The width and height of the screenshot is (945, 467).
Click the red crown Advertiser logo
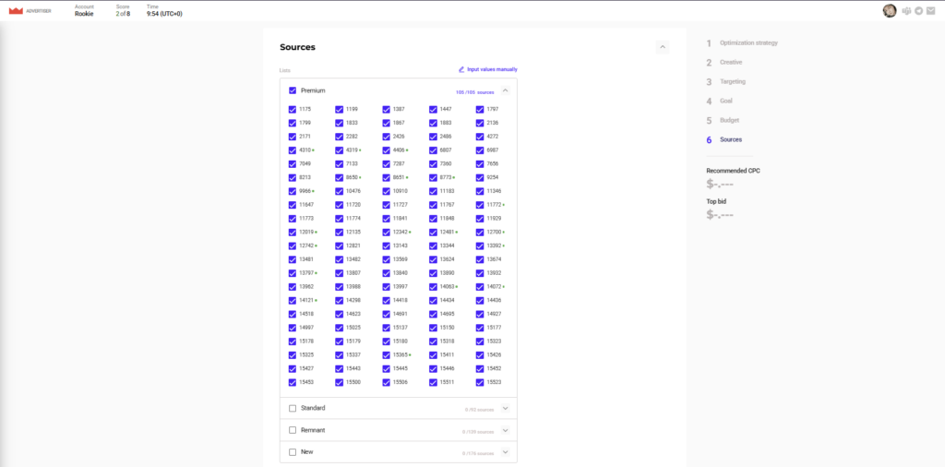coord(15,10)
